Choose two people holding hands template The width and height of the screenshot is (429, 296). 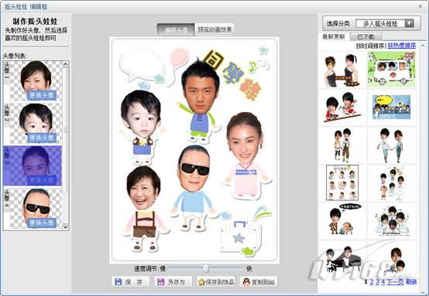391,145
